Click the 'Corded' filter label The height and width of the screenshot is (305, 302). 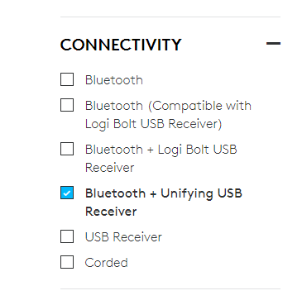click(106, 263)
